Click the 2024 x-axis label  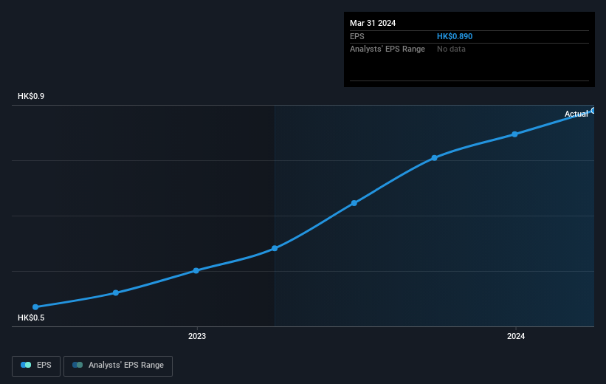[516, 337]
